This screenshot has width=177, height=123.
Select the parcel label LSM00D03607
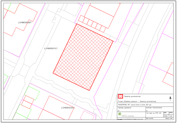[25, 23]
